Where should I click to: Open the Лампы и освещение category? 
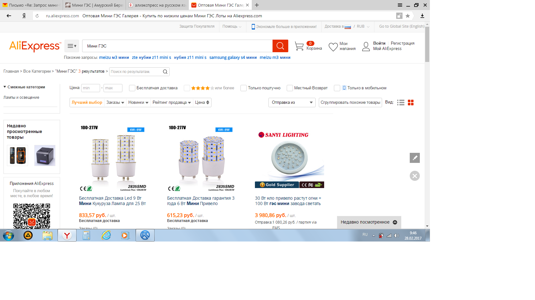tap(21, 97)
